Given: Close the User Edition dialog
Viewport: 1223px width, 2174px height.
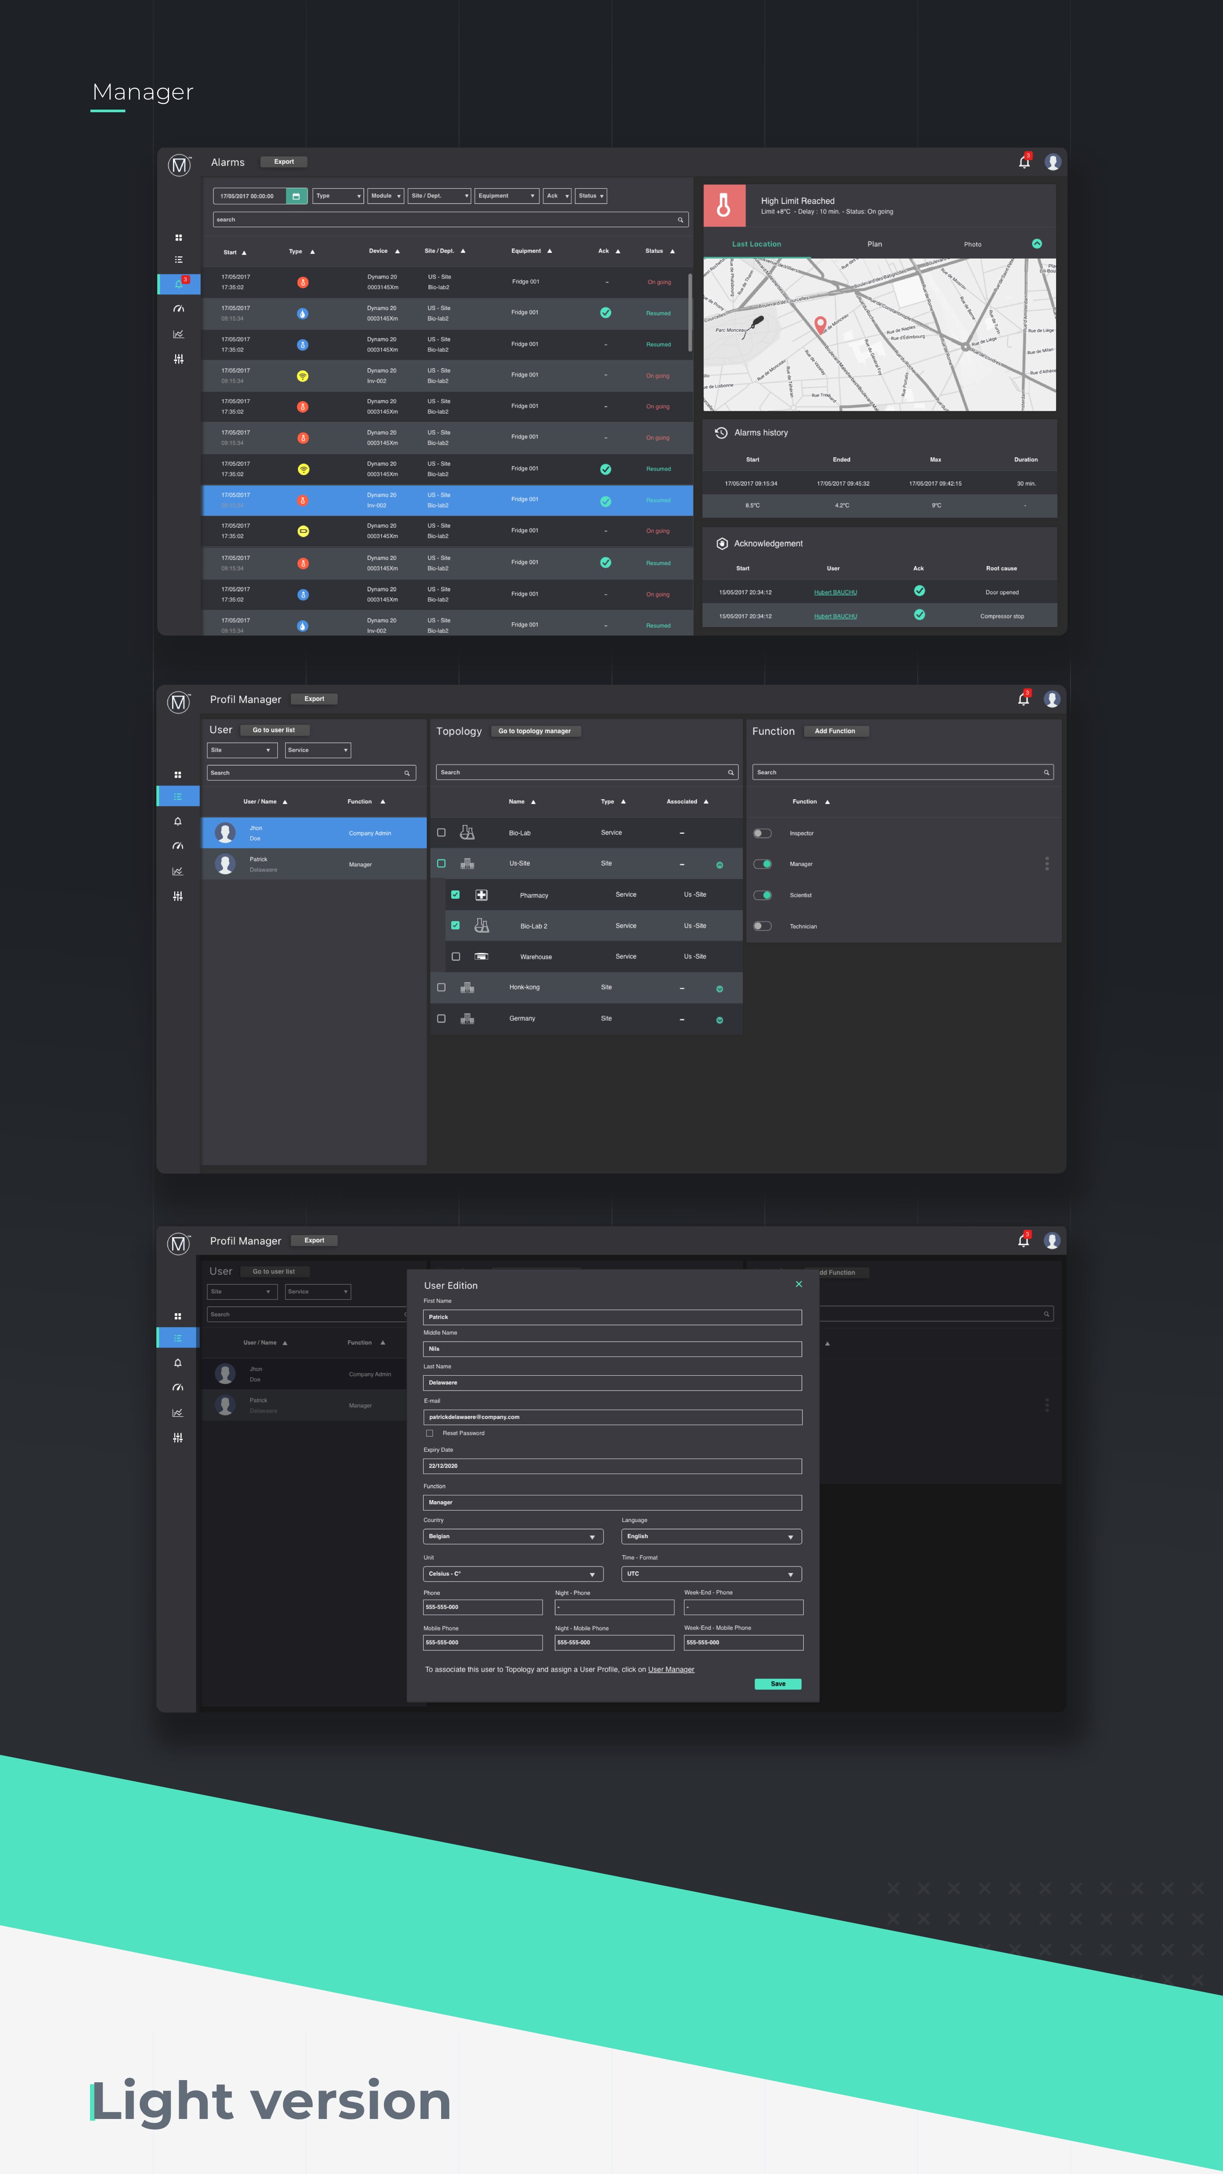Looking at the screenshot, I should 798,1284.
